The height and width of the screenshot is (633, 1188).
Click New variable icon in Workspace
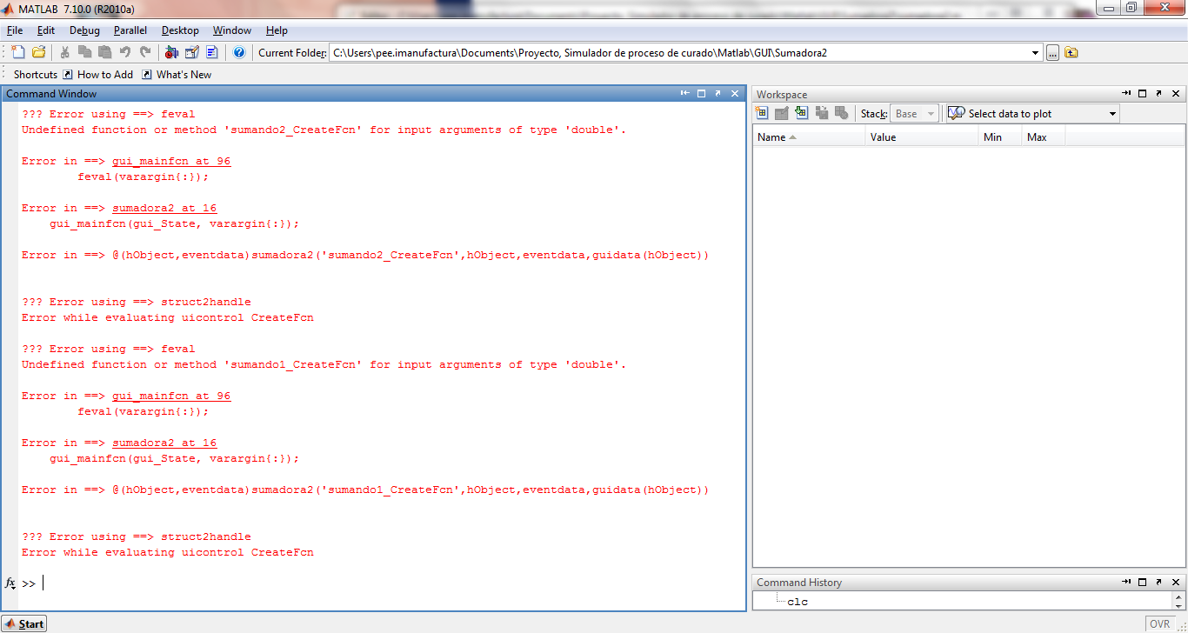(x=762, y=113)
